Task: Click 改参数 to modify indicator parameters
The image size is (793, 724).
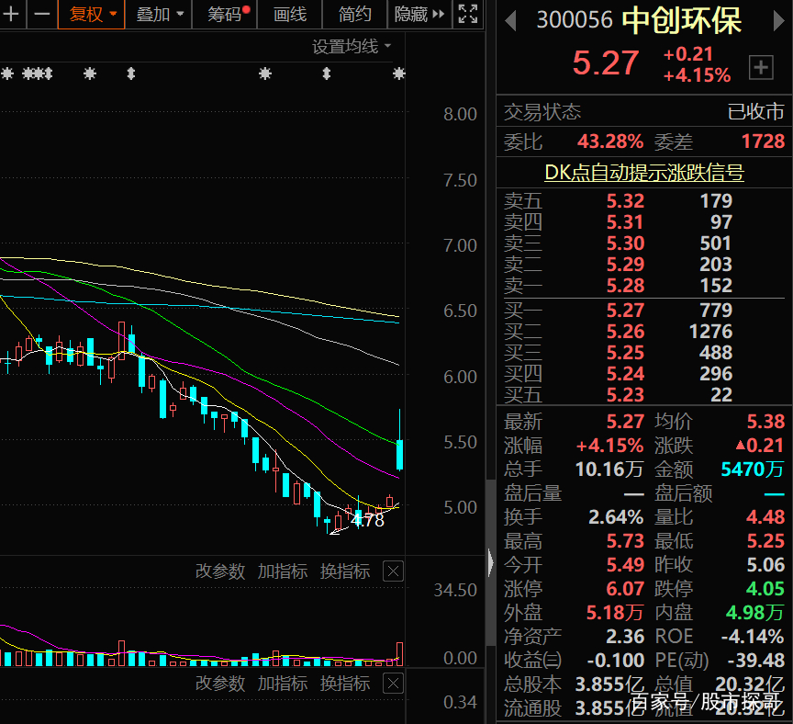Action: (x=220, y=571)
